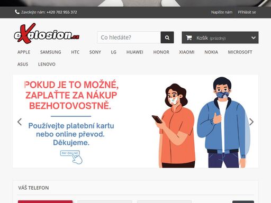271x203 pixels.
Task: Click banner text Používejte platební kartu
Action: pos(71,126)
